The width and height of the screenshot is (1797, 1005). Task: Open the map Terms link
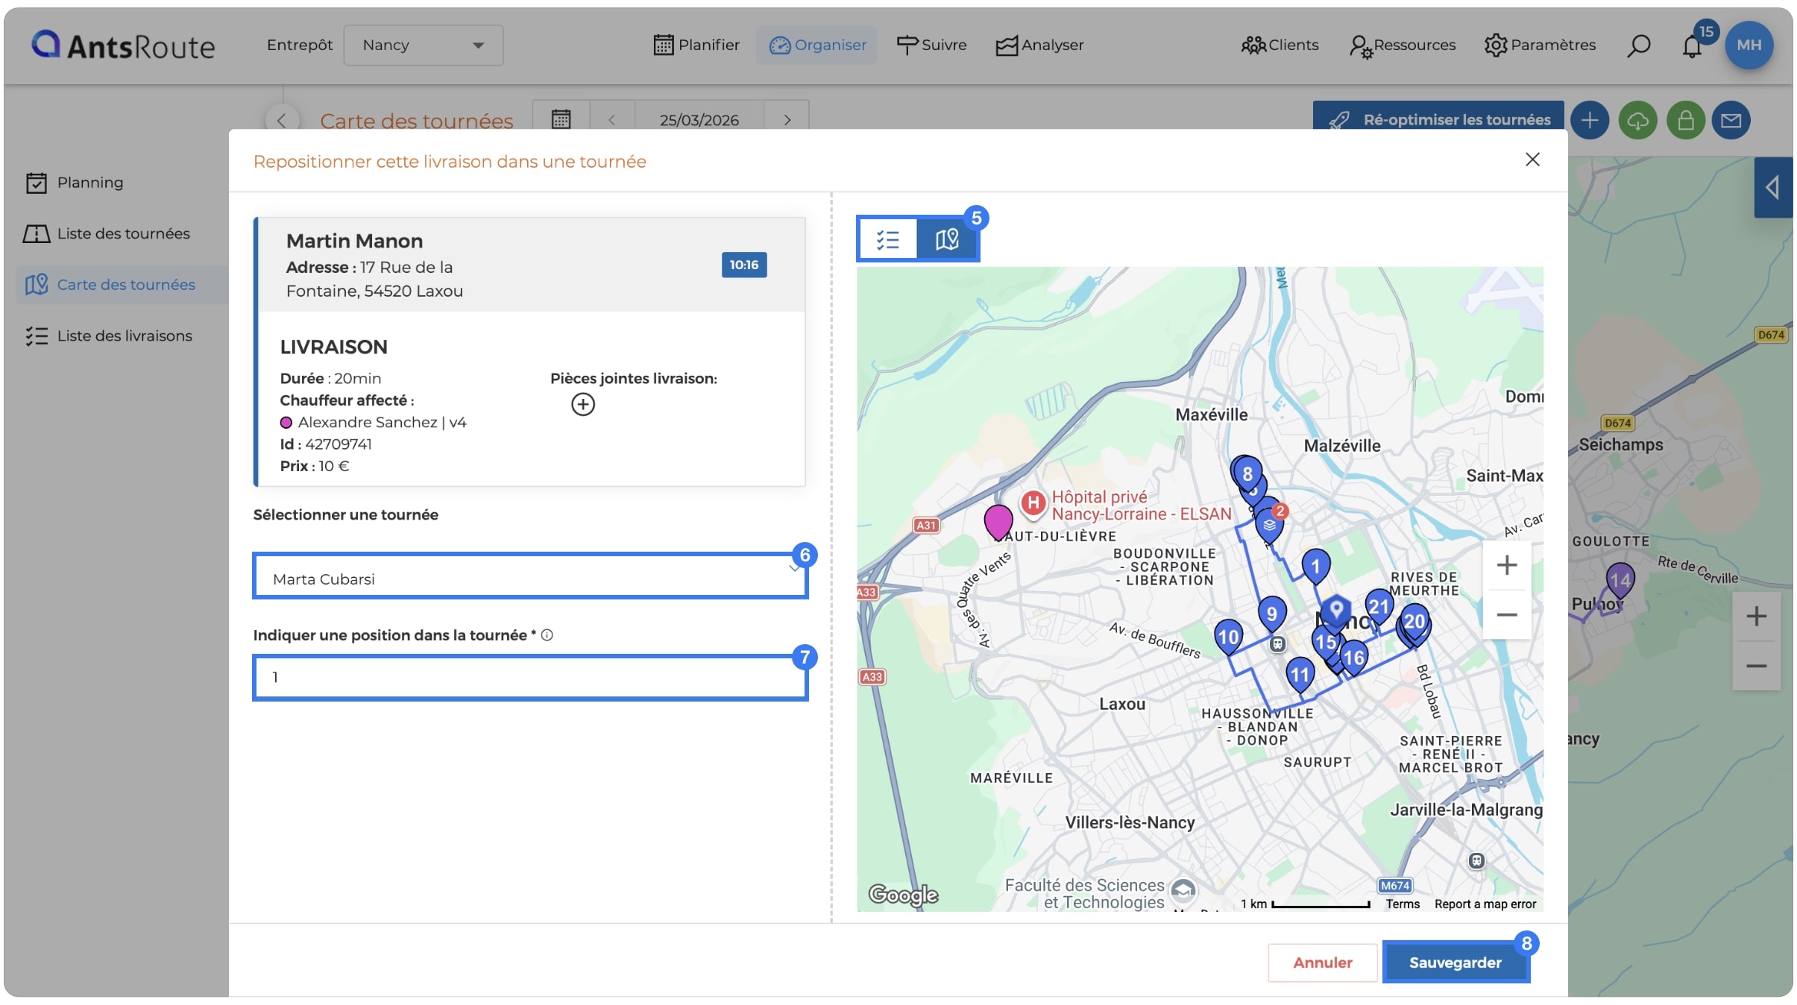(x=1402, y=904)
